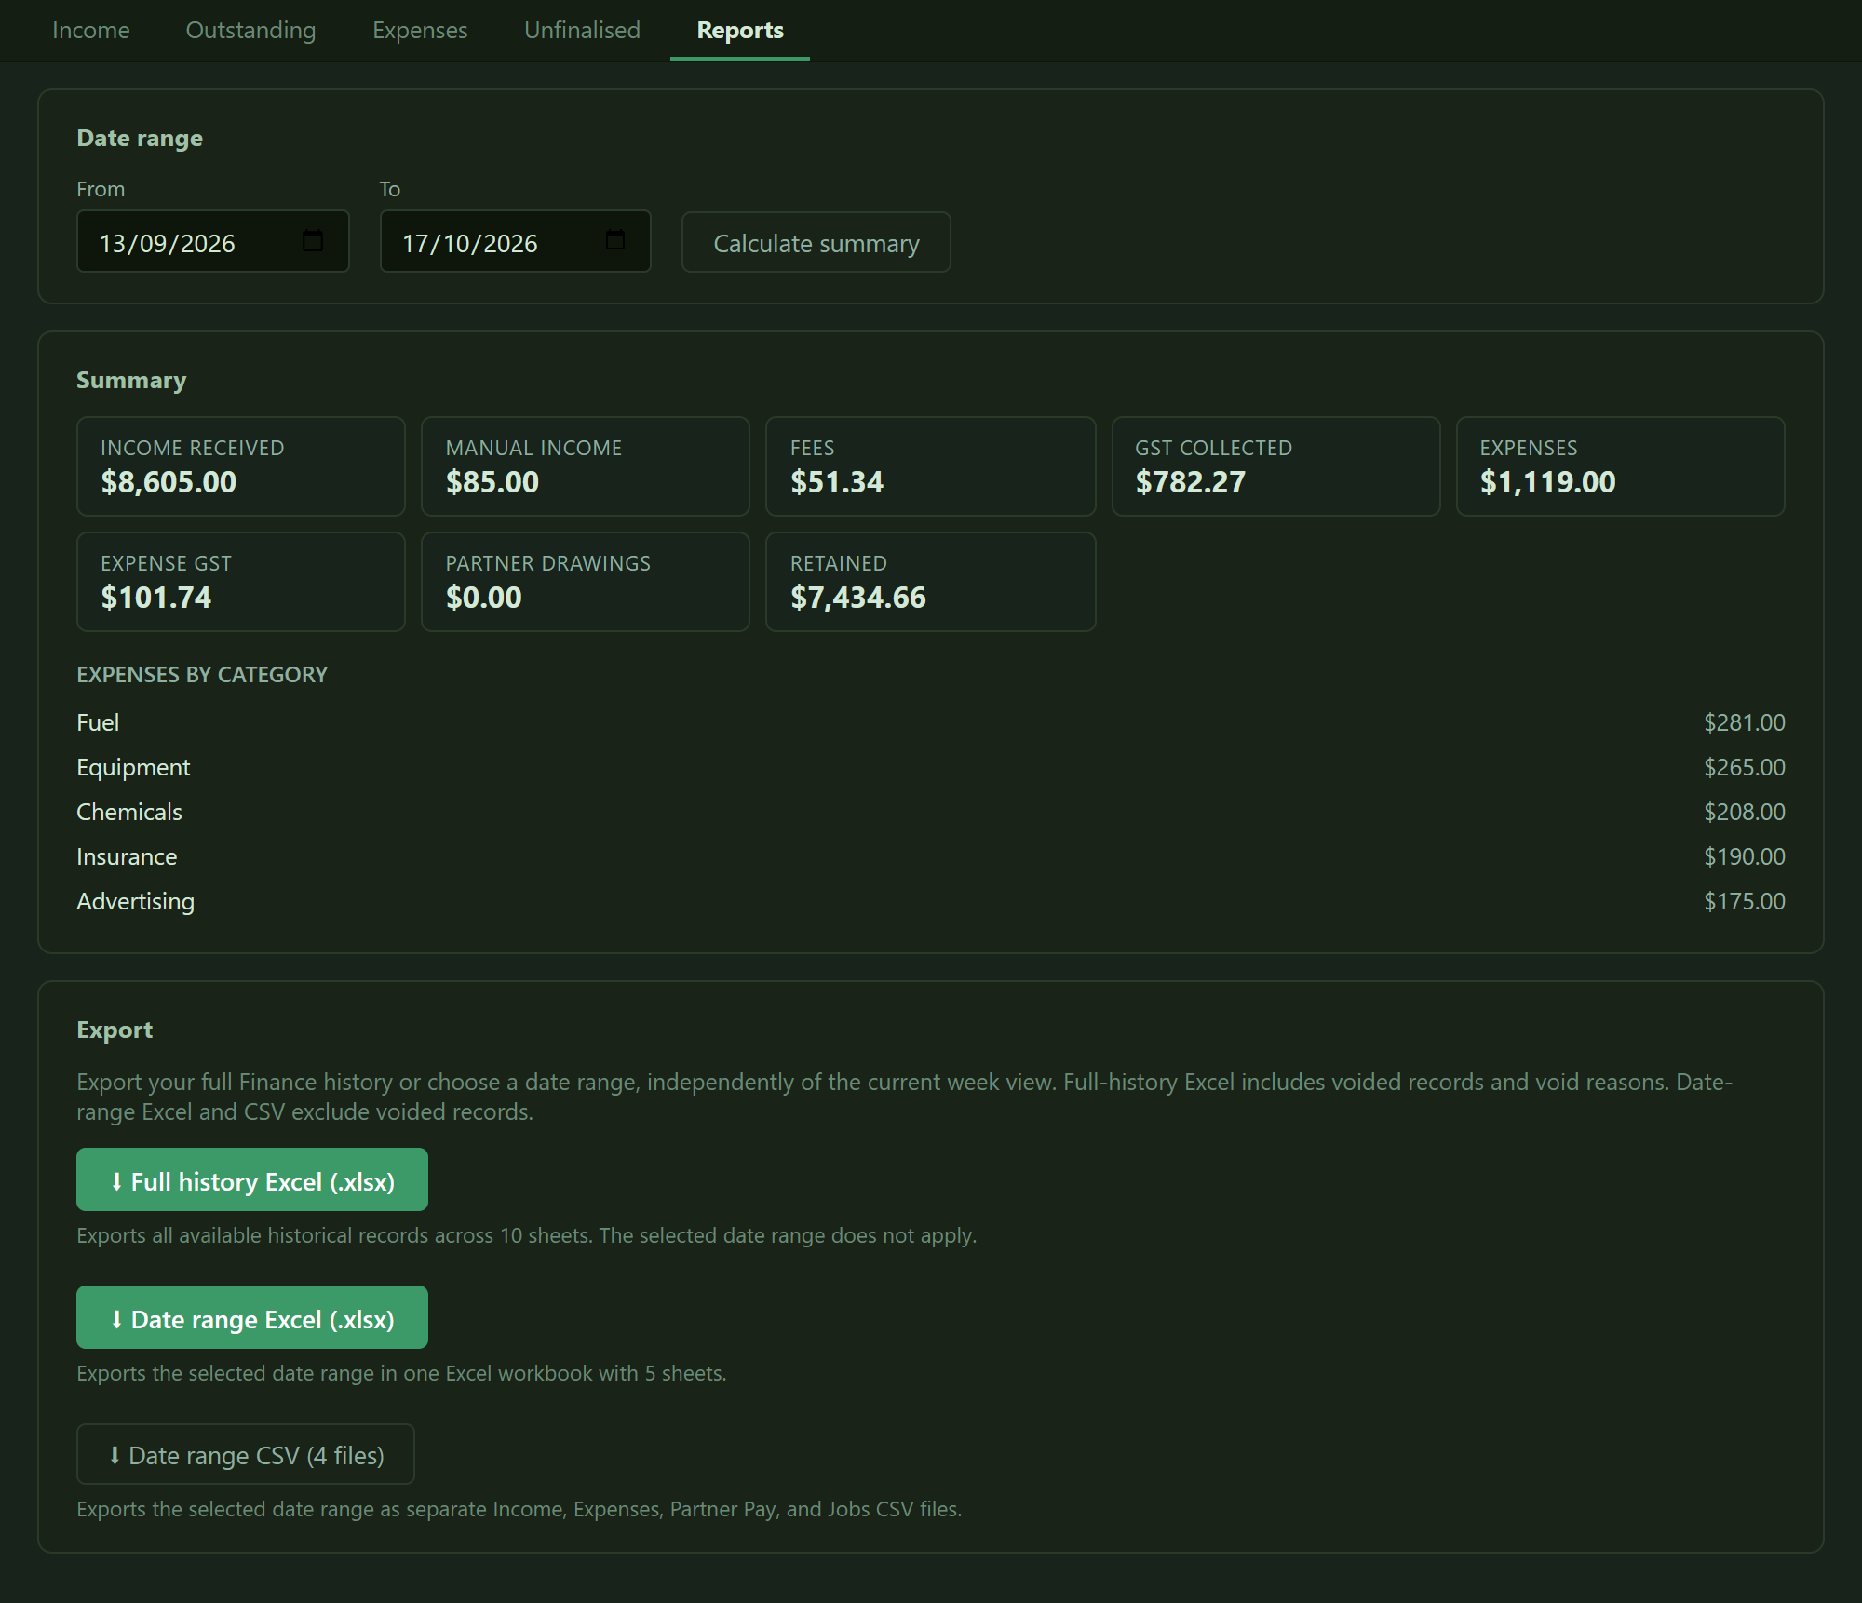Click the note about 10 sheets export
Screen dimensions: 1862x1603
point(527,1235)
